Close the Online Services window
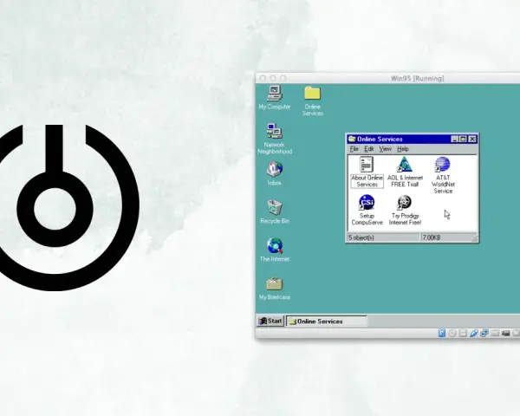This screenshot has width=520, height=416. [472, 139]
